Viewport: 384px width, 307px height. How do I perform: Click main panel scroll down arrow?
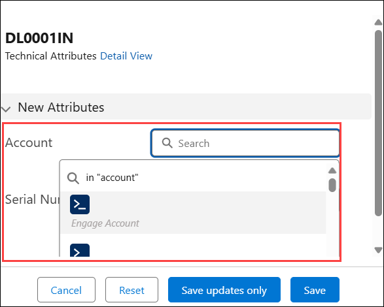(x=378, y=250)
